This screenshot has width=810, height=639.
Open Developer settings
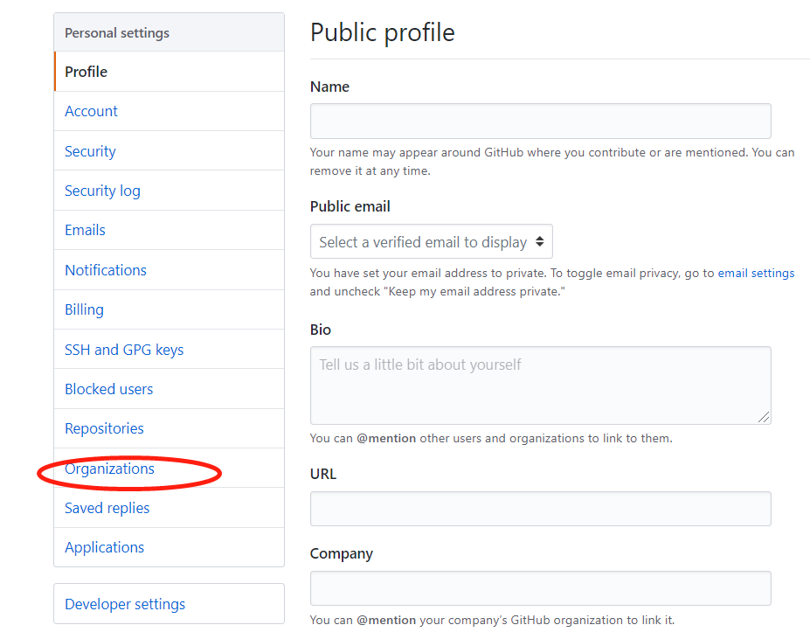tap(125, 603)
